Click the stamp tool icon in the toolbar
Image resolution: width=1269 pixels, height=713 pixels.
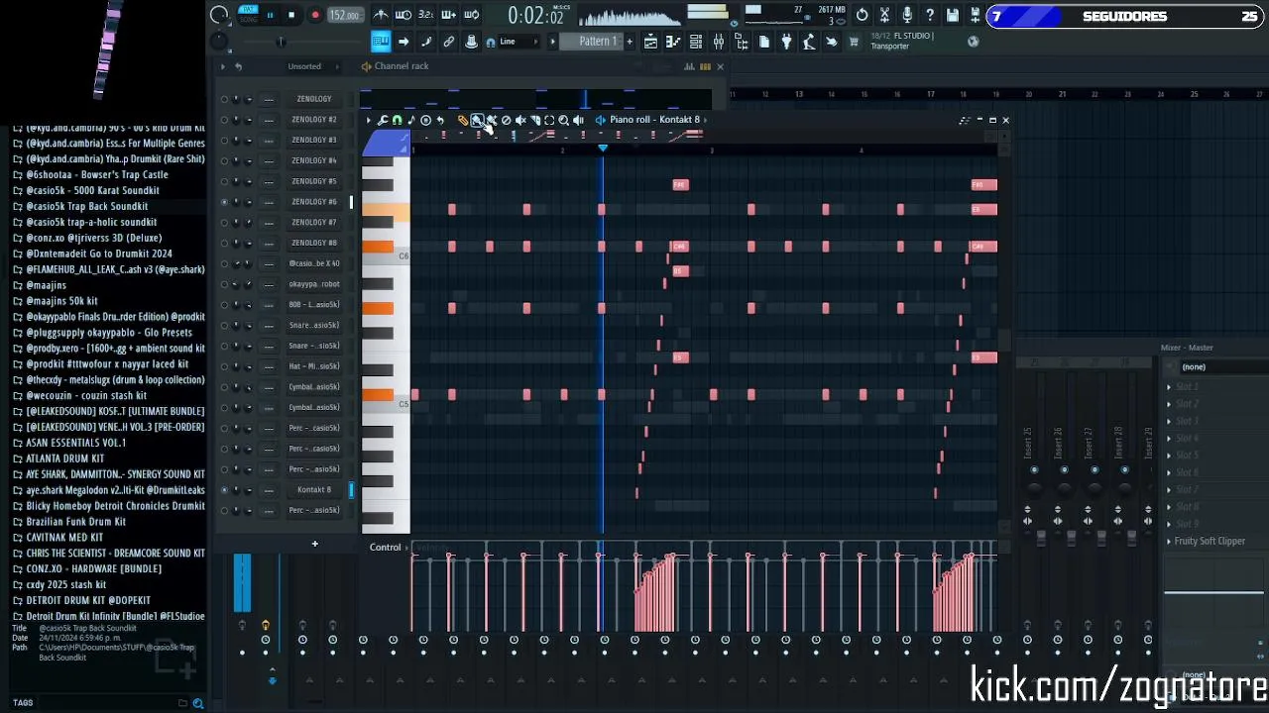(x=472, y=42)
